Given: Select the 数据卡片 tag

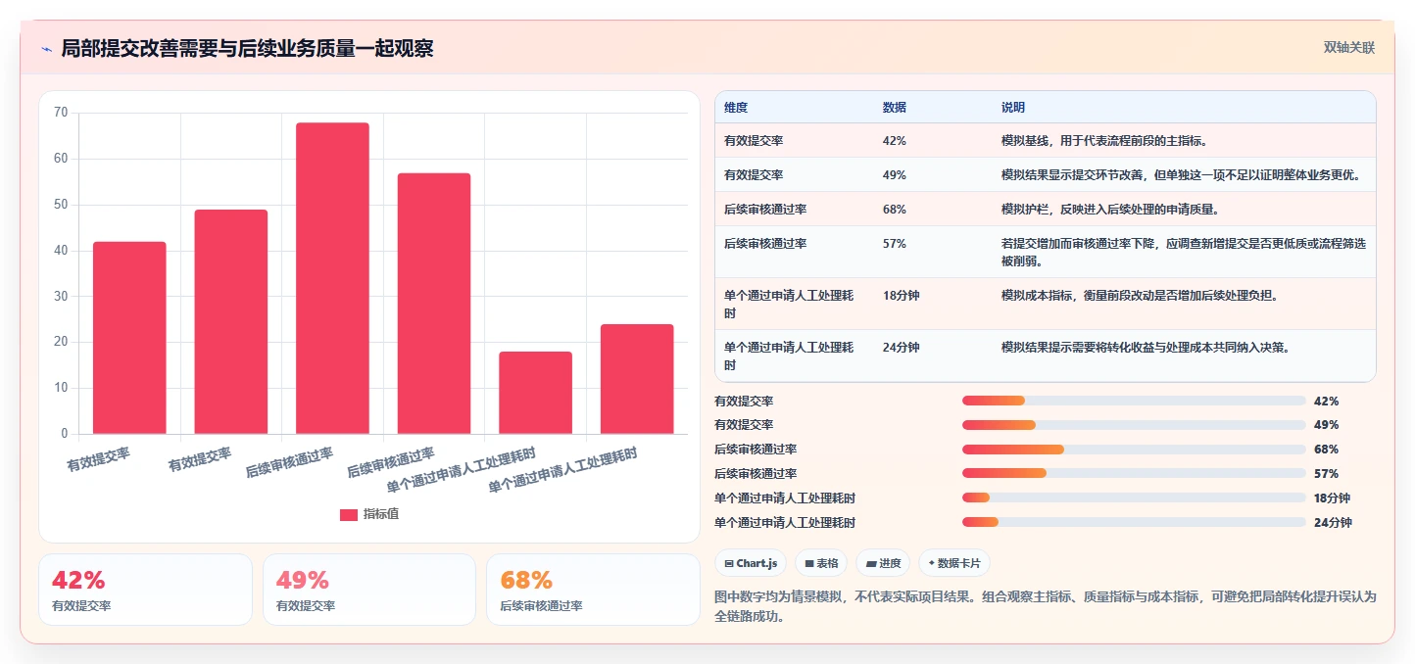Looking at the screenshot, I should 954,563.
